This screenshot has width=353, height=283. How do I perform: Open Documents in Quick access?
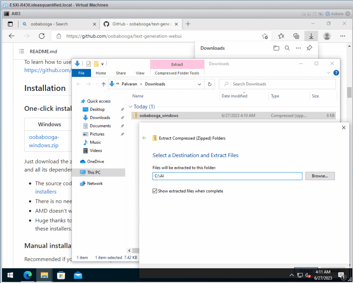[100, 126]
